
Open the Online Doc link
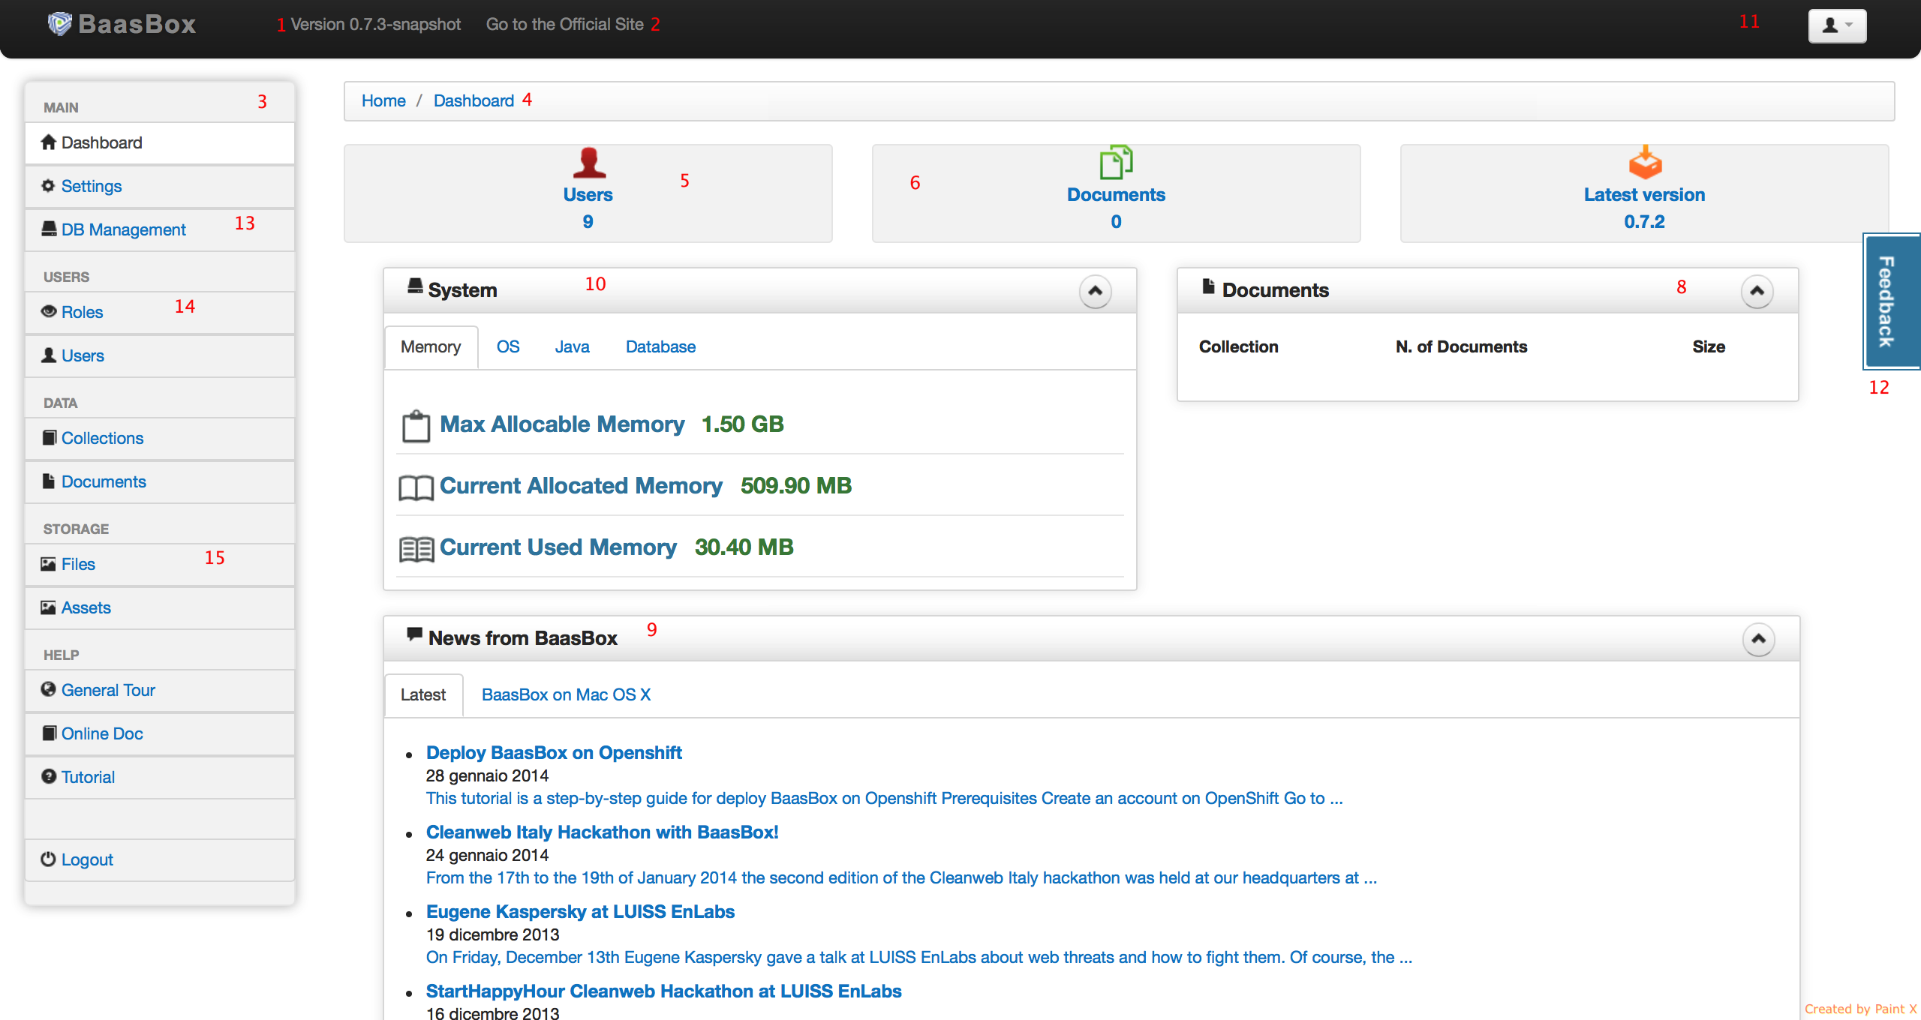point(159,733)
